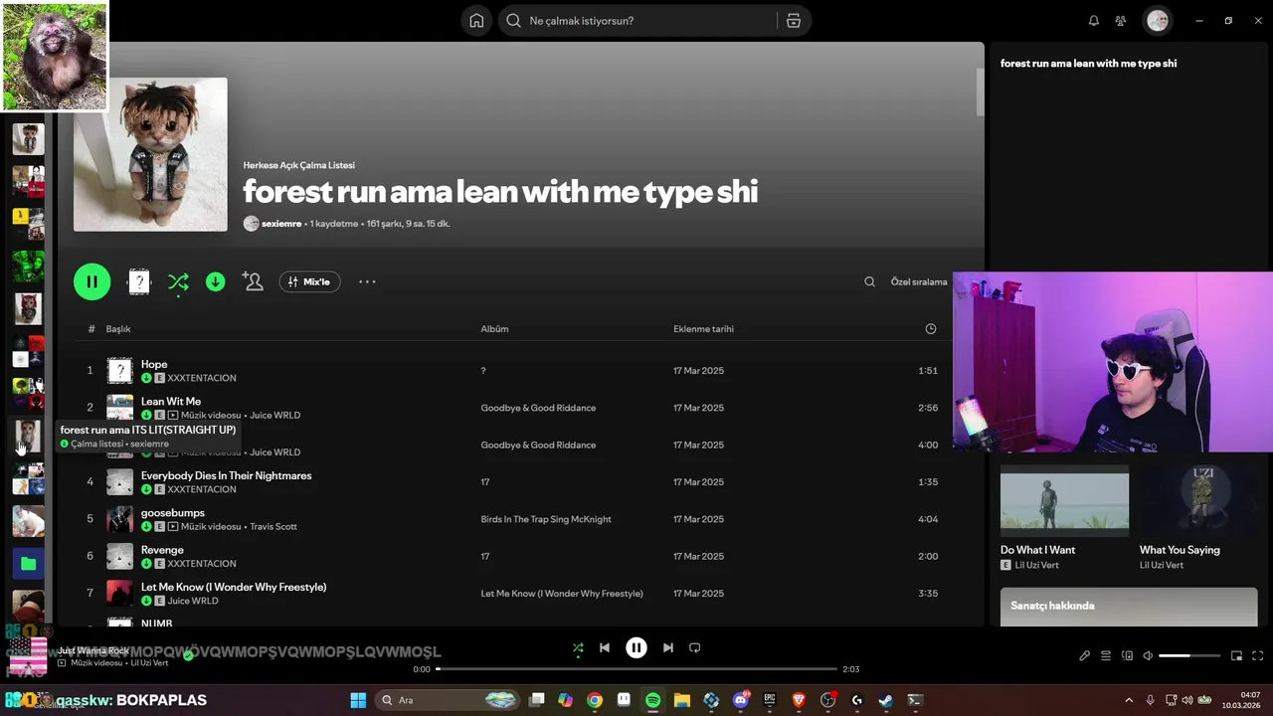
Task: Open Epic Games Launcher from the taskbar
Action: 769,700
